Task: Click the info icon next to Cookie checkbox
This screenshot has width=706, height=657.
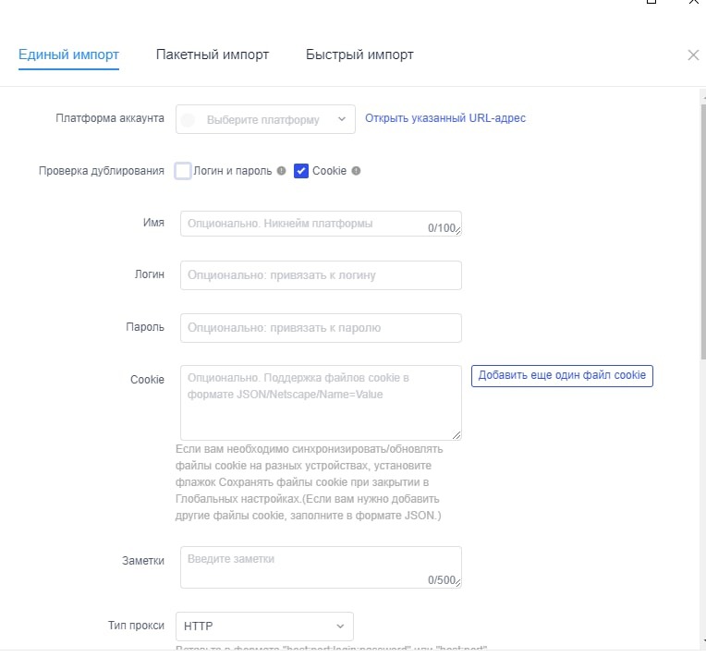Action: [356, 171]
